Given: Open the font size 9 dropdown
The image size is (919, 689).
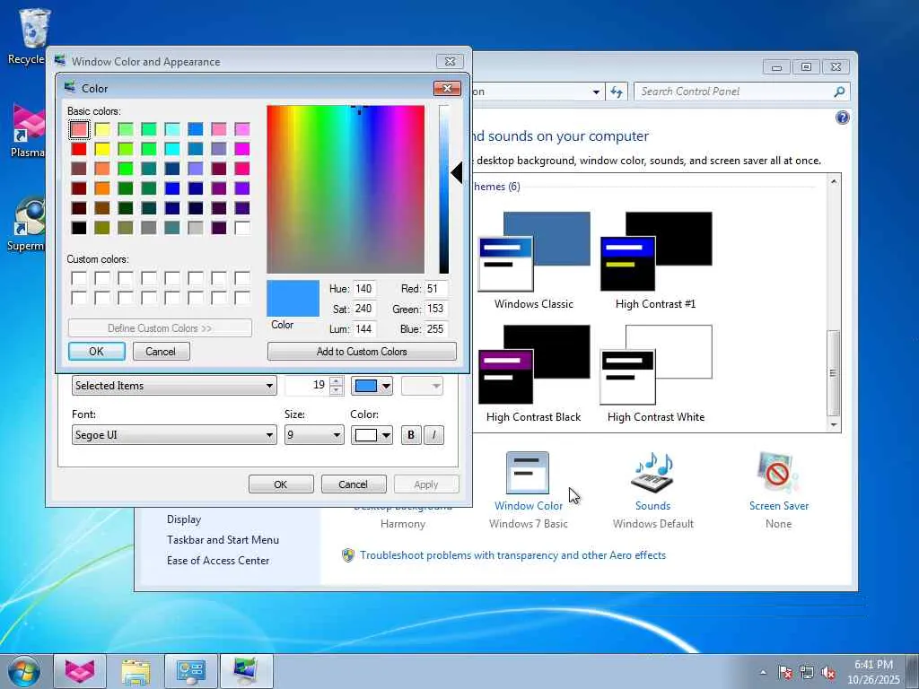Looking at the screenshot, I should click(314, 435).
